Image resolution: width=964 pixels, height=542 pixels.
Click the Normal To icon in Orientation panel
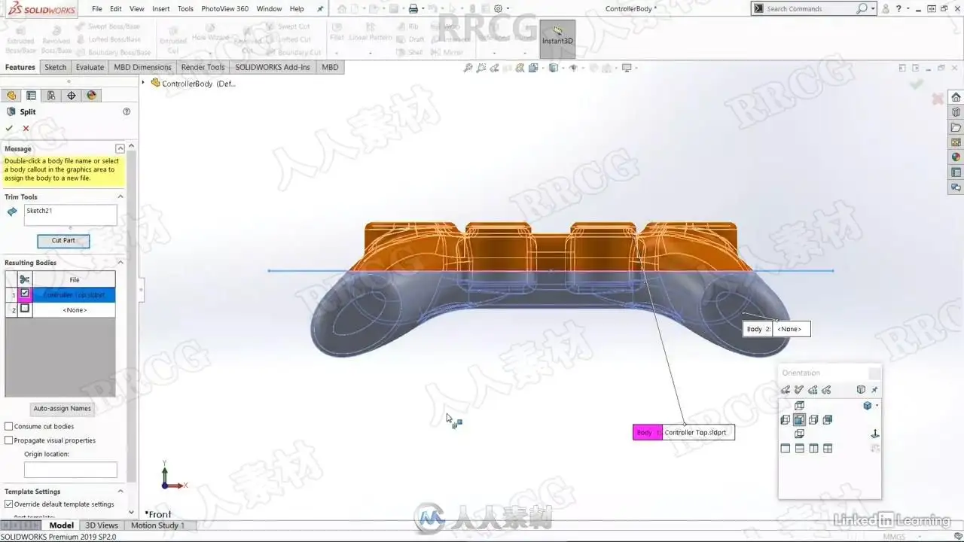[875, 434]
